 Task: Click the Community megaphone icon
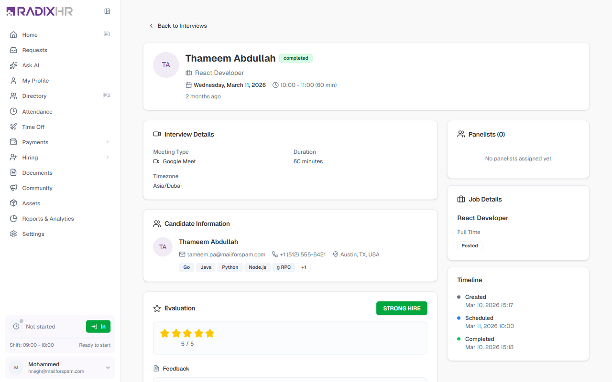click(x=13, y=188)
